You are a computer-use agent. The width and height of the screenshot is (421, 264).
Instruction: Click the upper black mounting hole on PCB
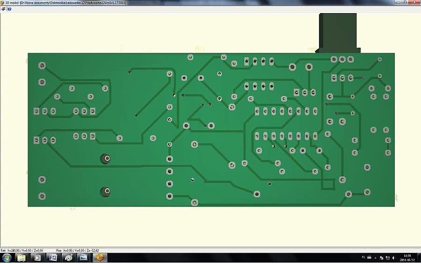point(105,159)
